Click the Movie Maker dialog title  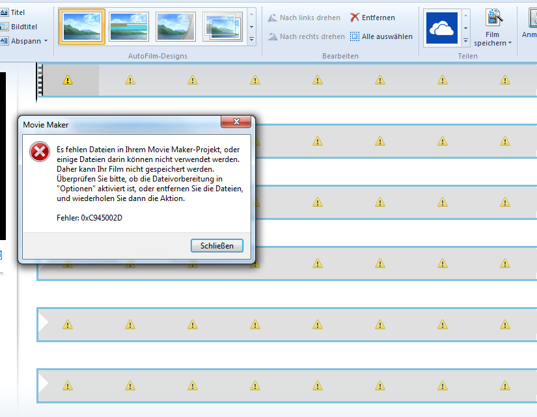point(46,125)
